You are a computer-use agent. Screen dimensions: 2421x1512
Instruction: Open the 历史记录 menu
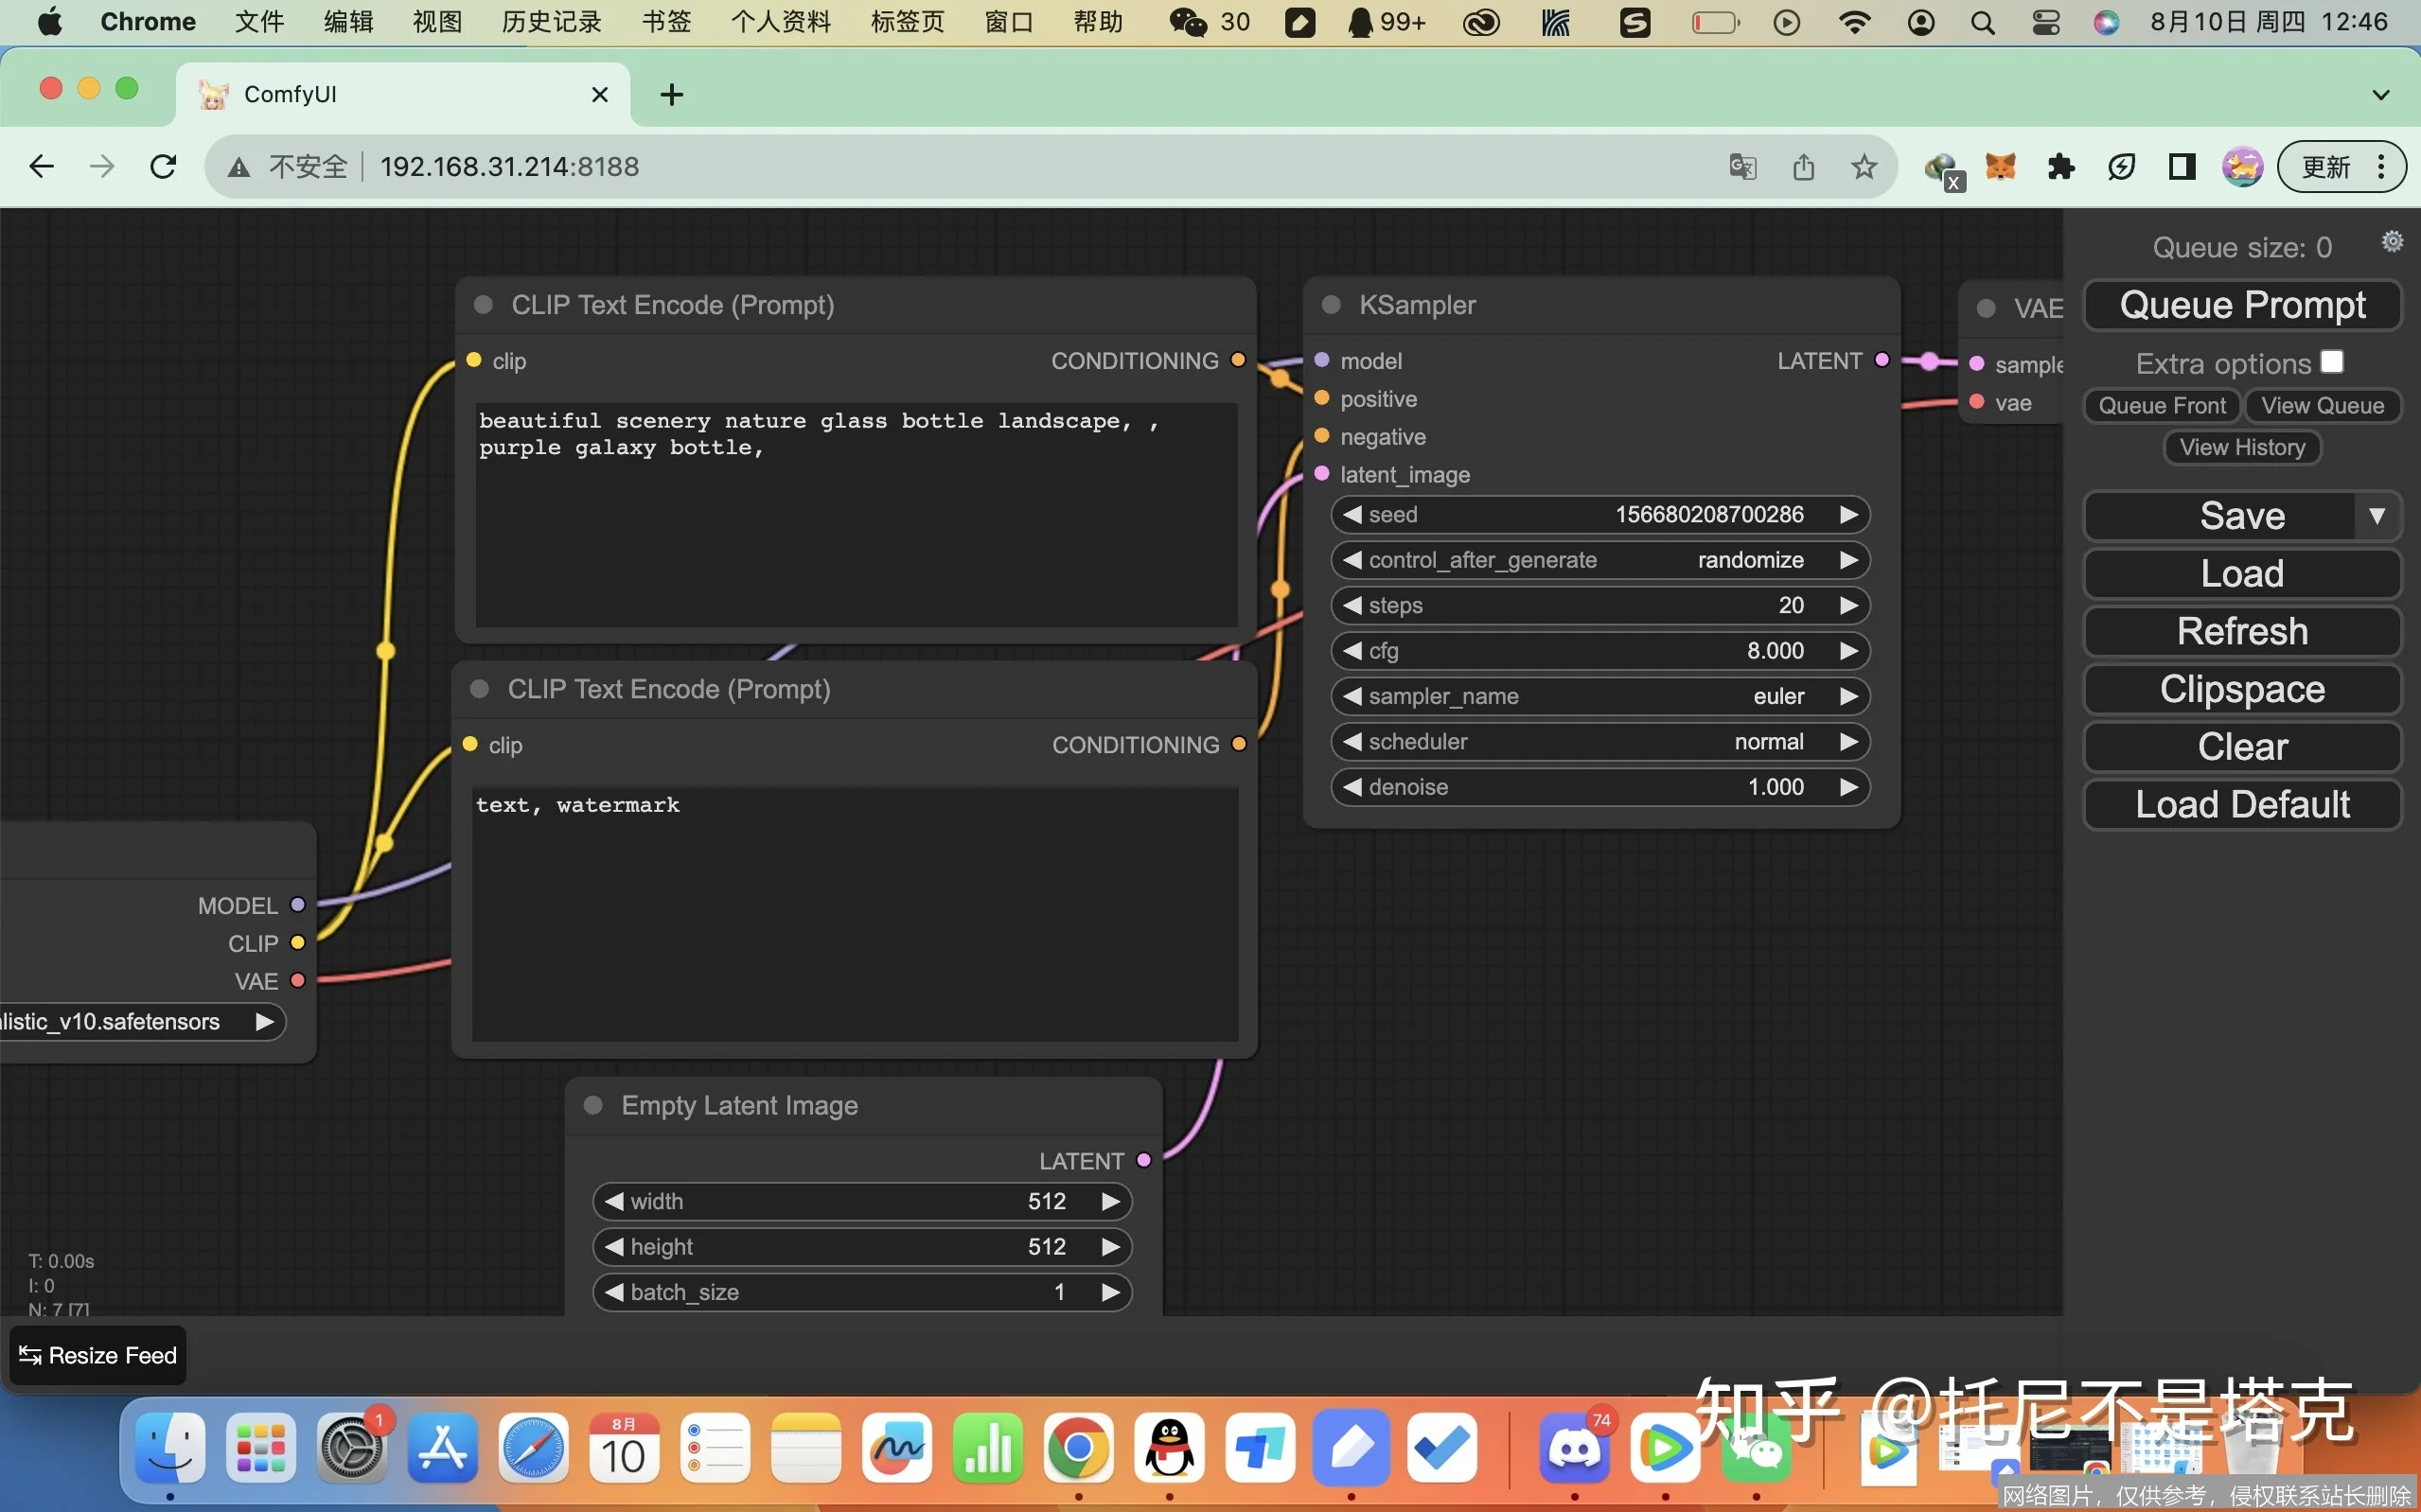pyautogui.click(x=551, y=22)
